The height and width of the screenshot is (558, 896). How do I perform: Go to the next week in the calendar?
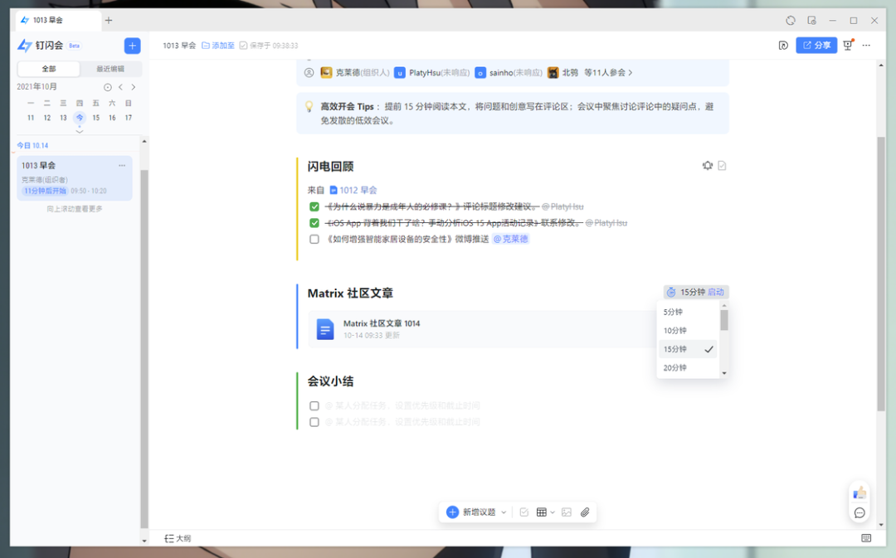click(x=133, y=87)
